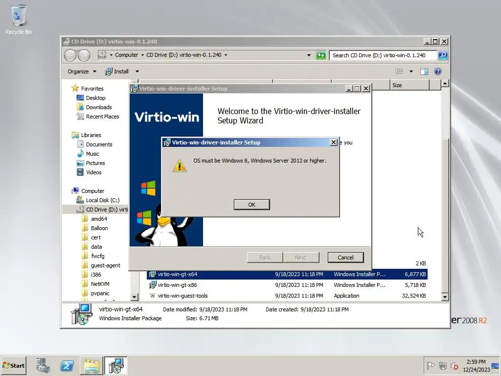Open Explorer help
The height and width of the screenshot is (376, 501).
click(438, 71)
